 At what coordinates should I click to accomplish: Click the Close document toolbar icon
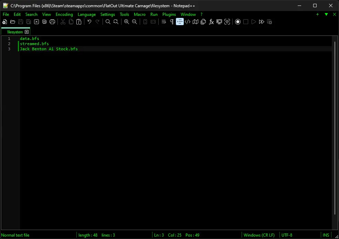tap(36, 22)
